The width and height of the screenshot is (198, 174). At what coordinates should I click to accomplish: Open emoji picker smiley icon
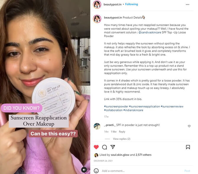(x=96, y=171)
